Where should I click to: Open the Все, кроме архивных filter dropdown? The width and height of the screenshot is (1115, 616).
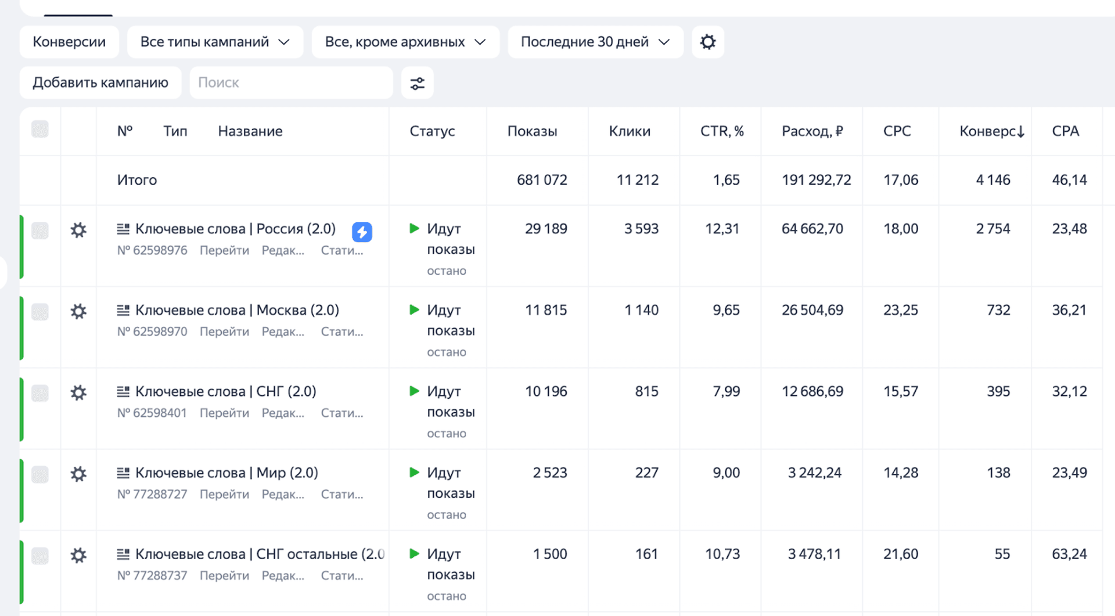tap(405, 42)
